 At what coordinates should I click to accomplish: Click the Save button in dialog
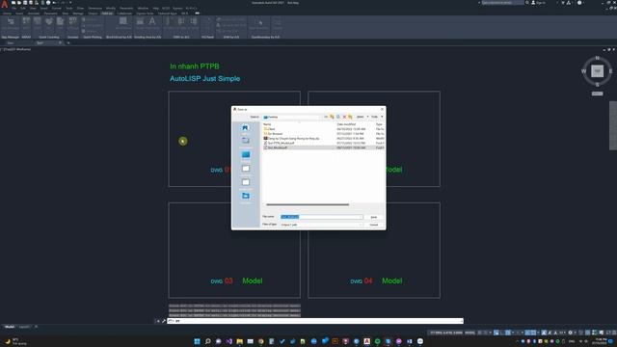[x=373, y=217]
